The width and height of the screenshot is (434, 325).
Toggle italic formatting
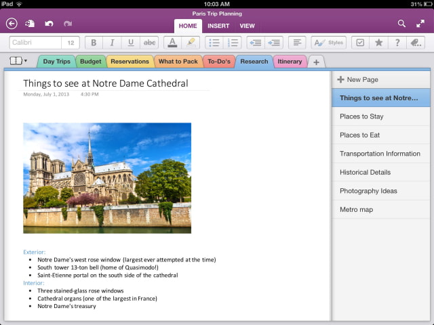[113, 43]
